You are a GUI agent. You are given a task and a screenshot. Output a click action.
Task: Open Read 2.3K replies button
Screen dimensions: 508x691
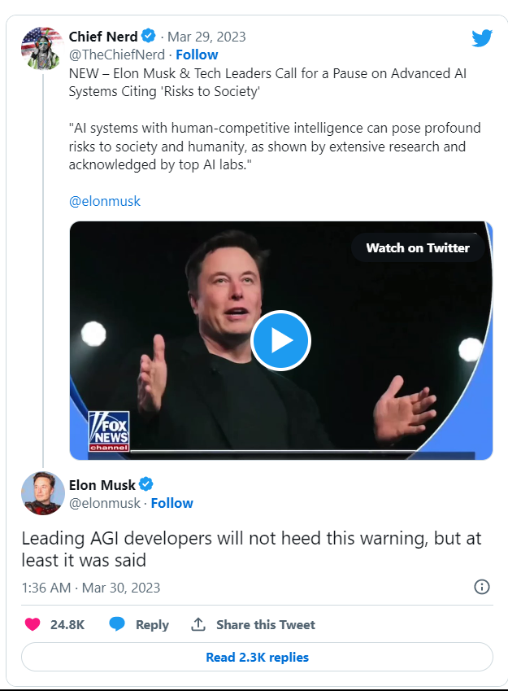257,657
